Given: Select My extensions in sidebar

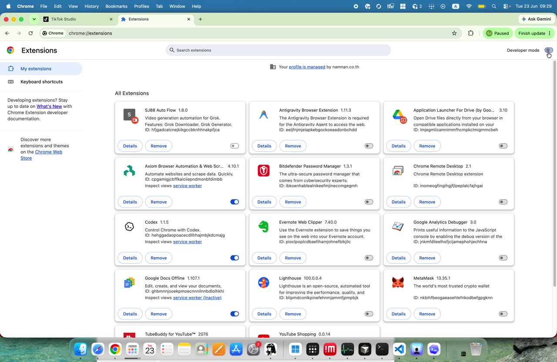Looking at the screenshot, I should coord(41,69).
